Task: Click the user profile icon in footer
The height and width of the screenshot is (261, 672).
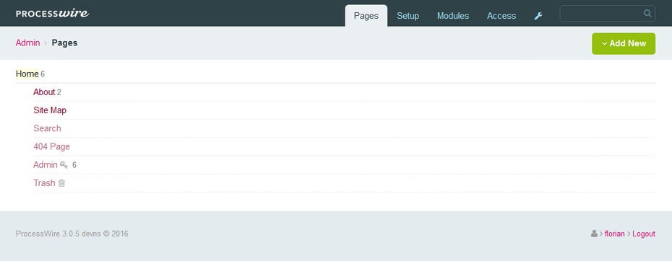Action: click(x=594, y=234)
